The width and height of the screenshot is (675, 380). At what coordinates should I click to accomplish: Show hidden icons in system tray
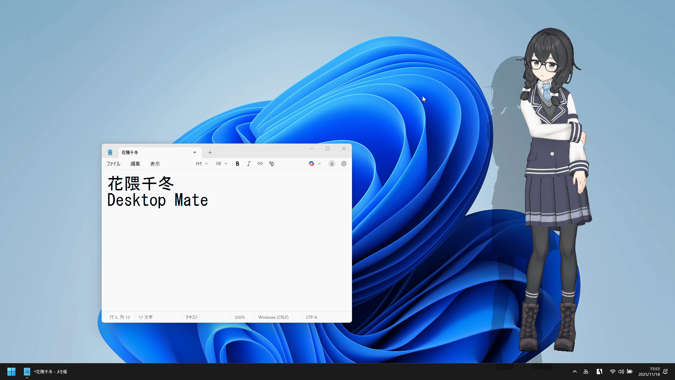coord(575,372)
